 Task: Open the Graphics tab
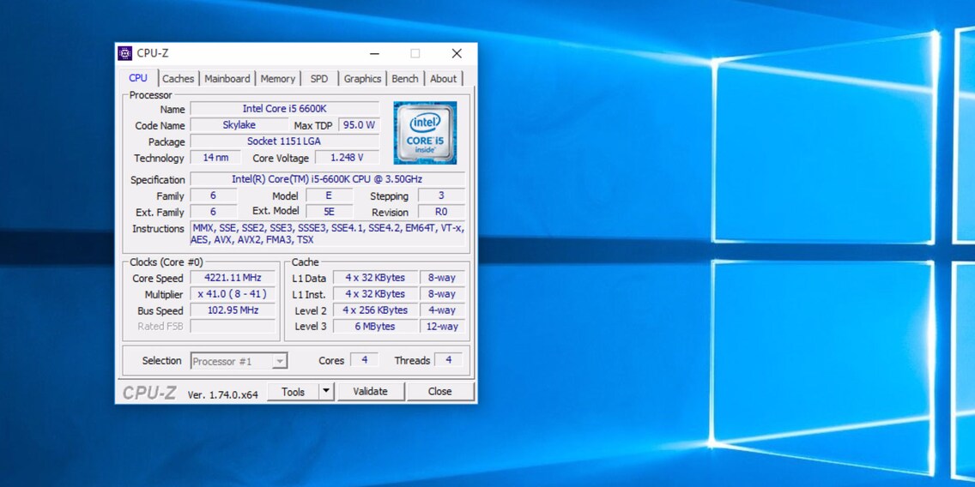362,79
